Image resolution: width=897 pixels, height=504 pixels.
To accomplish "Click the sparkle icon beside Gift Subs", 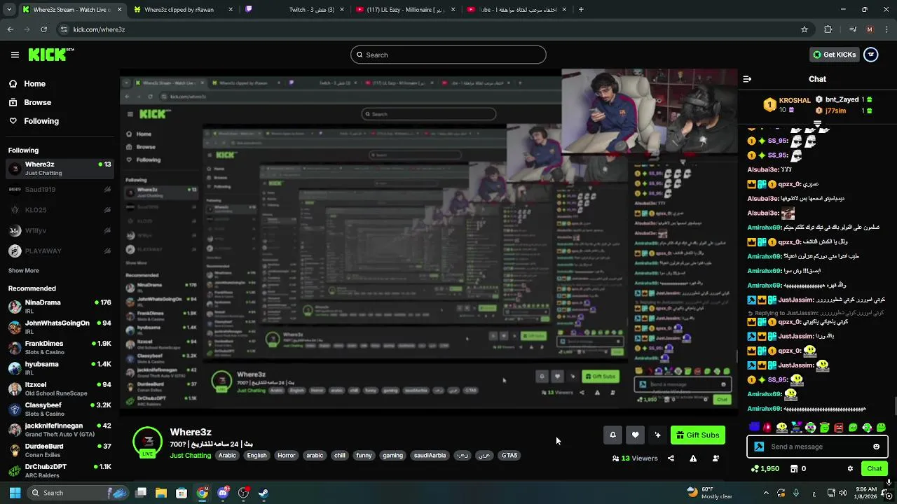I will [x=657, y=435].
